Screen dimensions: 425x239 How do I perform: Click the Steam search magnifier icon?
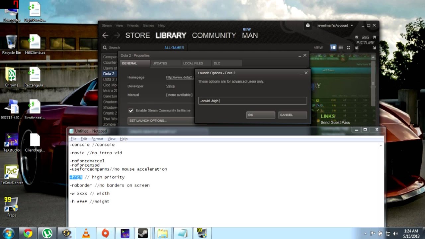click(105, 47)
